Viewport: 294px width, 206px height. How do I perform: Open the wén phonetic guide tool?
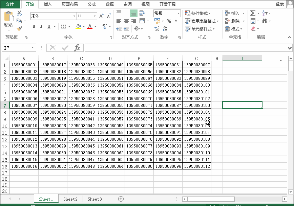click(104, 26)
